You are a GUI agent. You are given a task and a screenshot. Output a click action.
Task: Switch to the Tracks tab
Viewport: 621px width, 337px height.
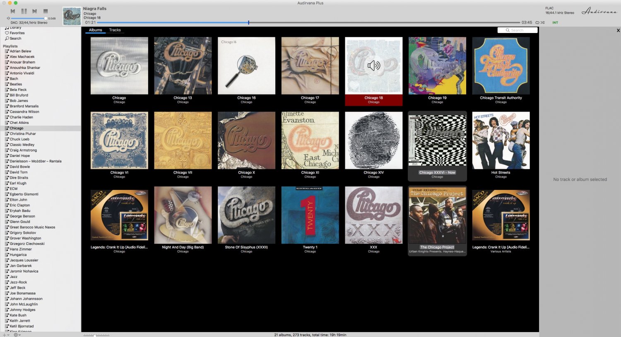pos(115,30)
